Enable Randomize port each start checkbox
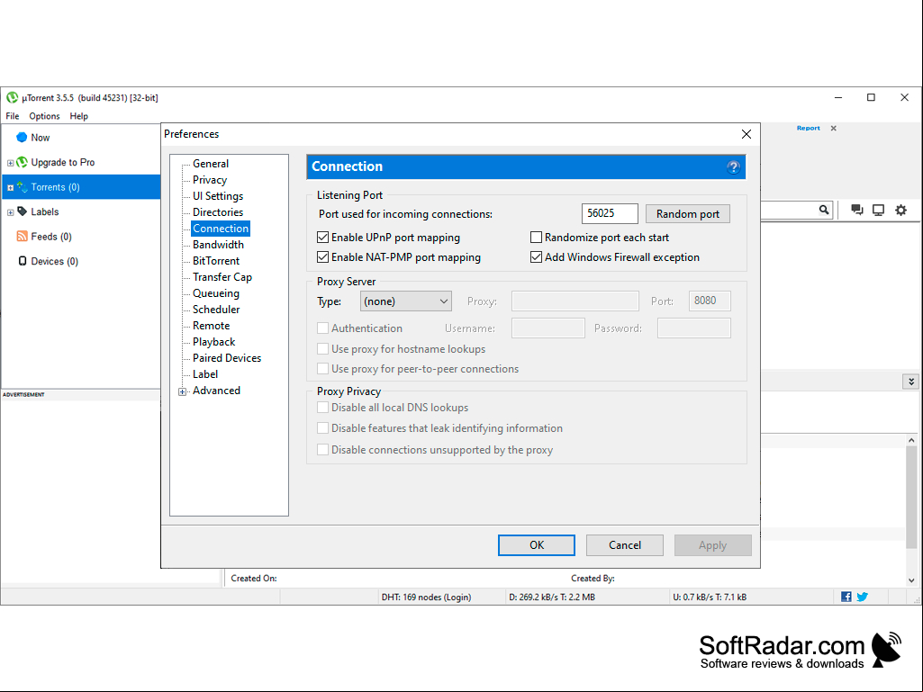Viewport: 923px width, 692px height. [536, 238]
